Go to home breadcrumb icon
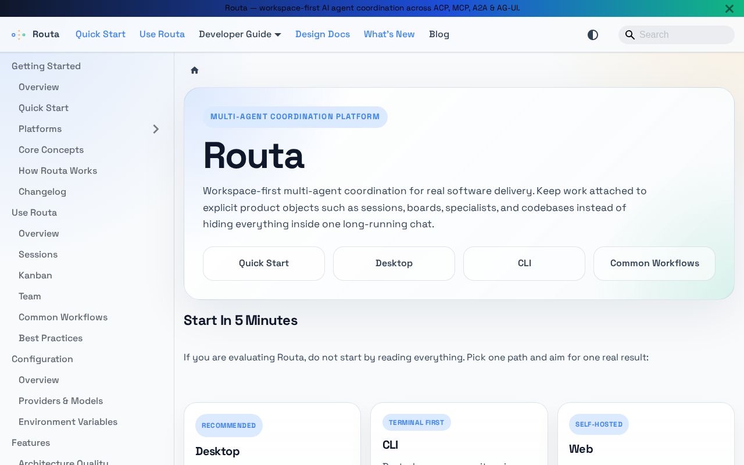Image resolution: width=744 pixels, height=465 pixels. click(x=195, y=70)
